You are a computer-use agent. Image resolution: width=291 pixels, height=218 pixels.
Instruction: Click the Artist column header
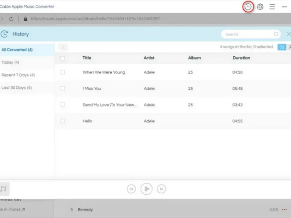(149, 58)
